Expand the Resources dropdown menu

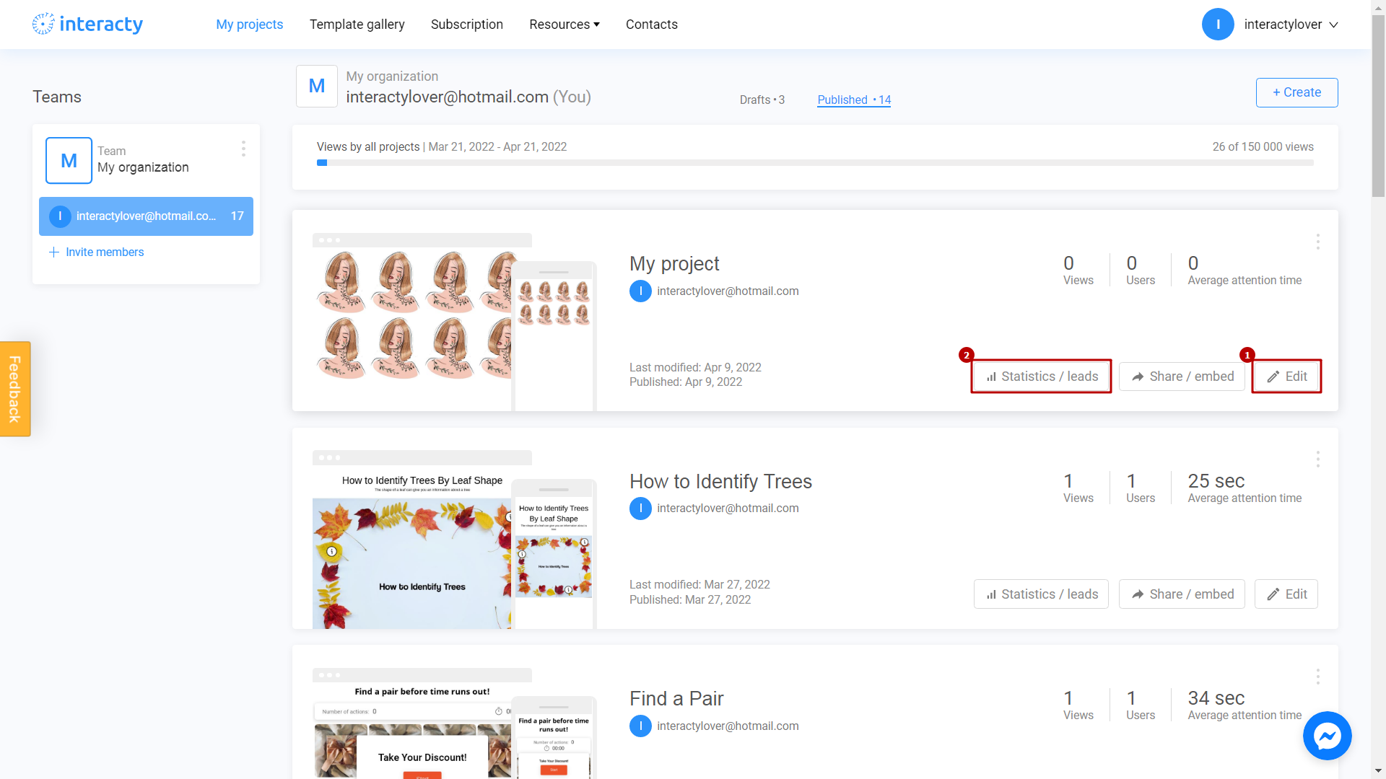tap(564, 25)
